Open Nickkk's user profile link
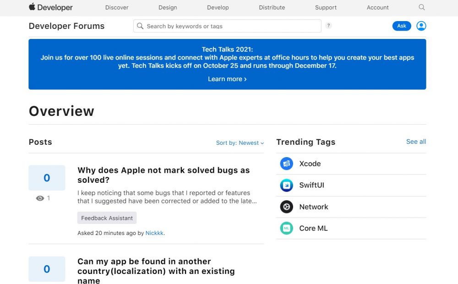 pos(154,233)
